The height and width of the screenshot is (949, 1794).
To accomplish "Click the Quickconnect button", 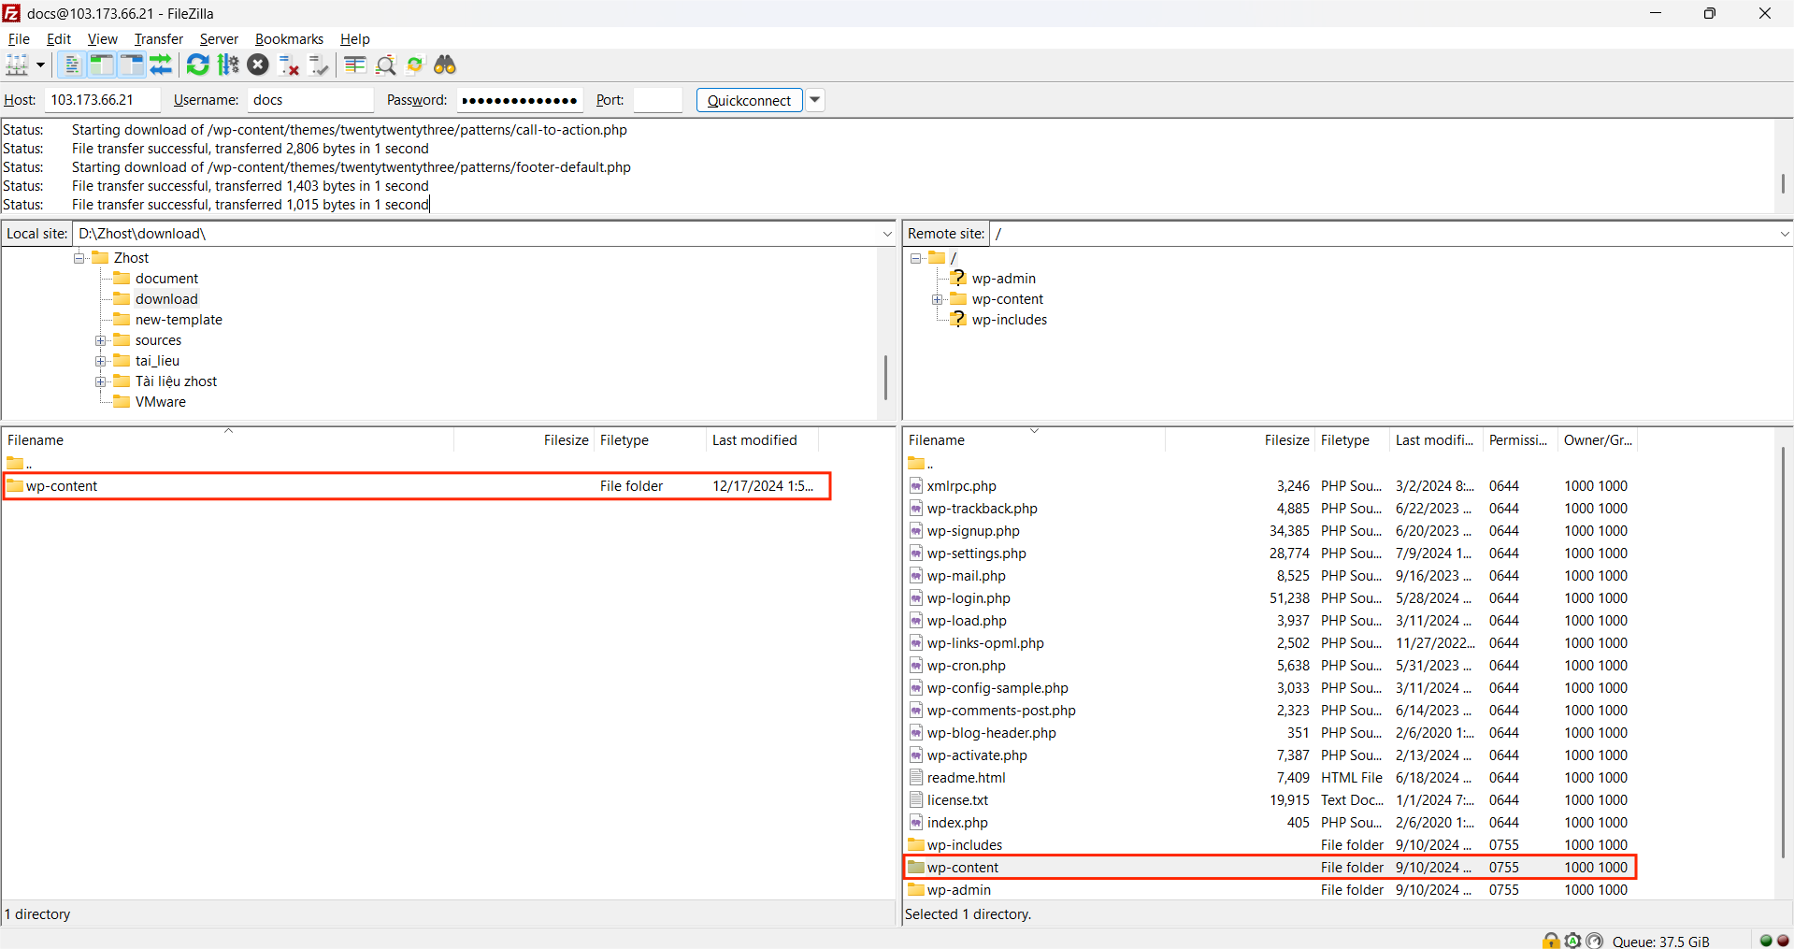I will pos(748,100).
